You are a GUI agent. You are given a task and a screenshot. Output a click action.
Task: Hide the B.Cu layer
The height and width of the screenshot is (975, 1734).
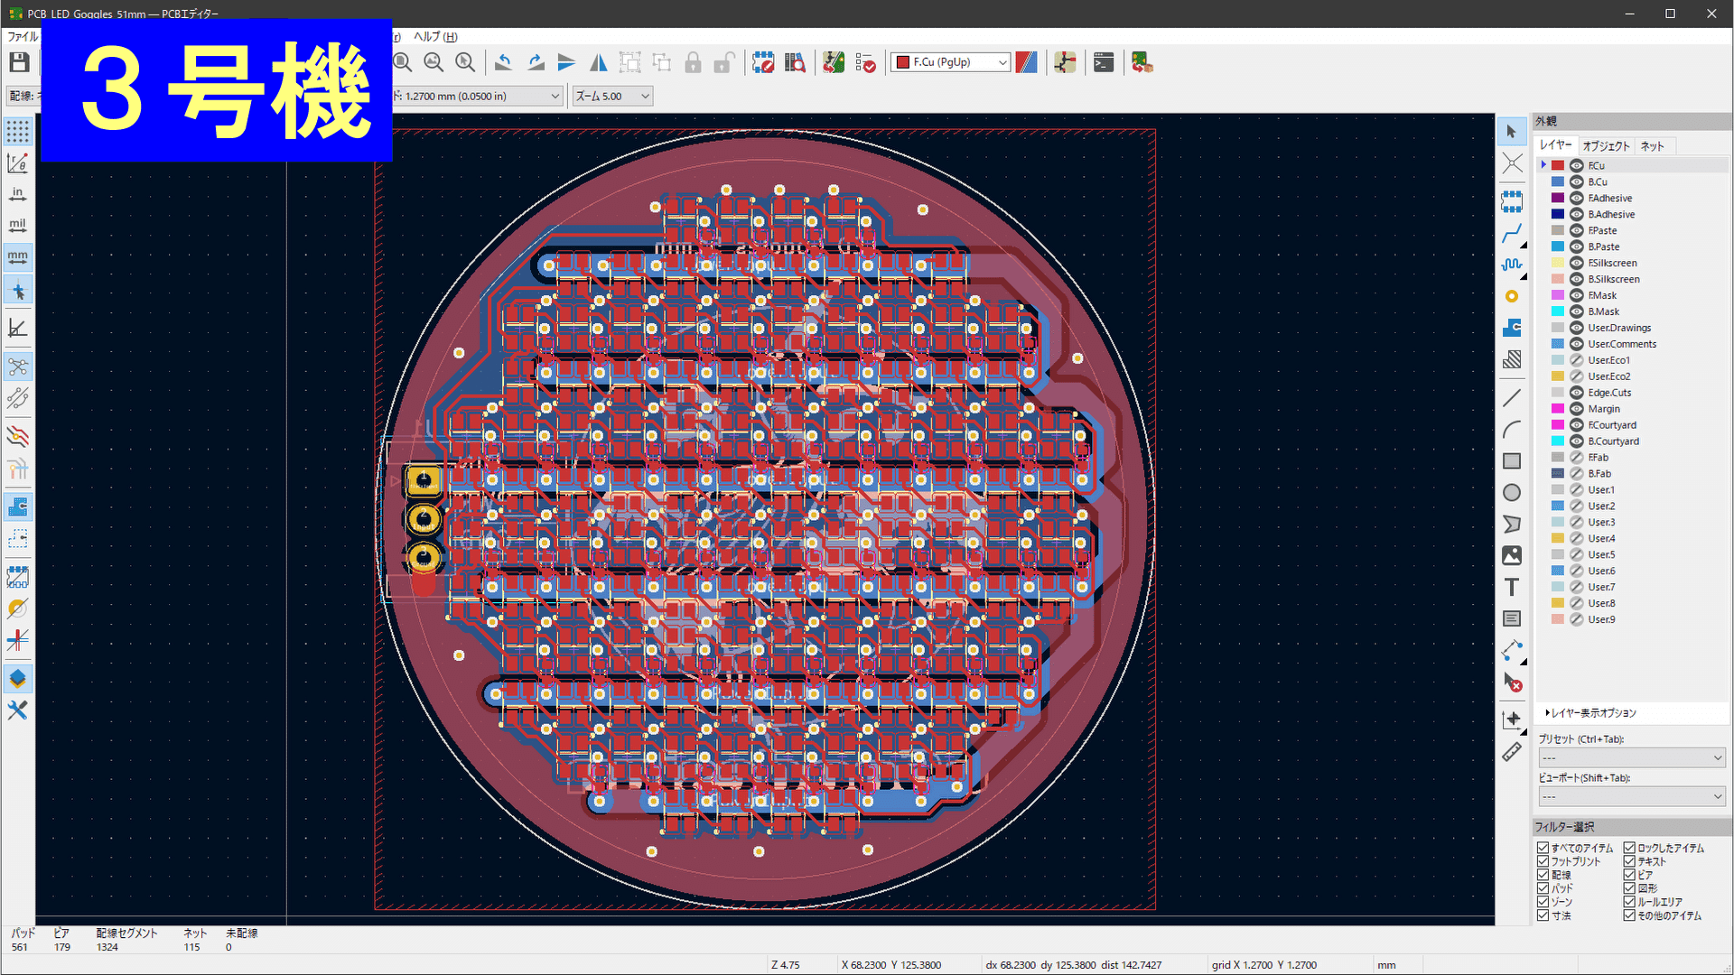[x=1576, y=182]
